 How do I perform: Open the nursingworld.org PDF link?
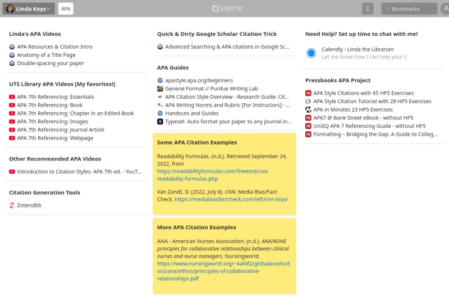223,271
